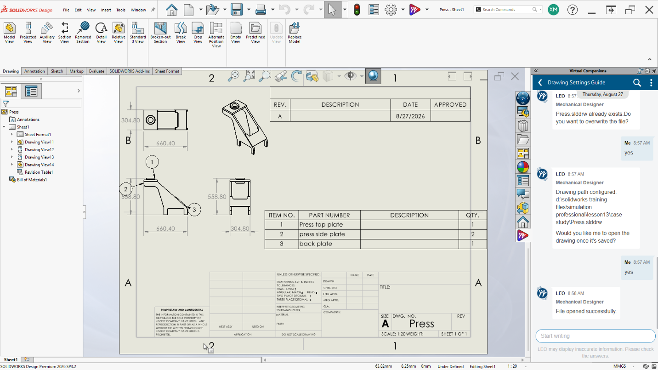Click the Alternate Position View tool
658x370 pixels.
[216, 35]
